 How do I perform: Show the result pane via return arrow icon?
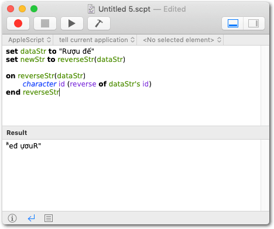pos(31,218)
